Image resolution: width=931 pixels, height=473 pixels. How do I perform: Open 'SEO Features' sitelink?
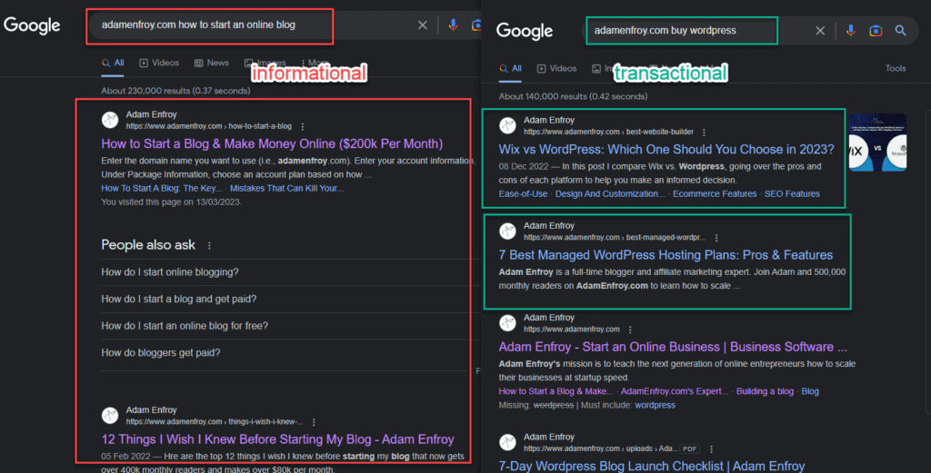click(x=792, y=194)
